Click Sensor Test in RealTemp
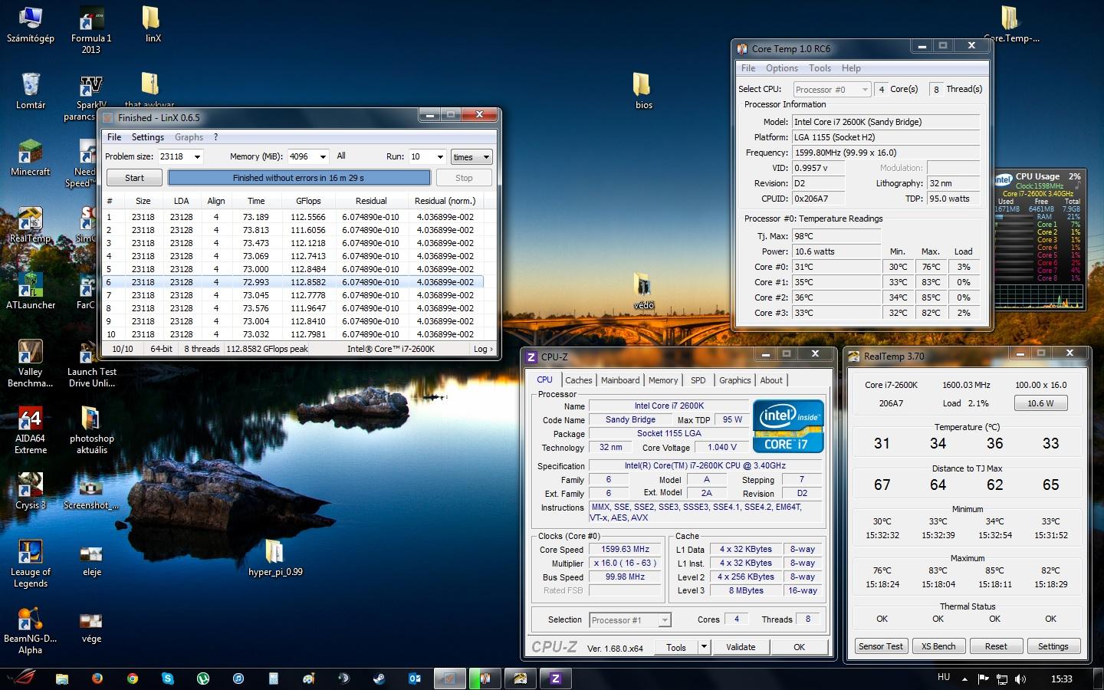Image resolution: width=1104 pixels, height=690 pixels. click(x=880, y=646)
